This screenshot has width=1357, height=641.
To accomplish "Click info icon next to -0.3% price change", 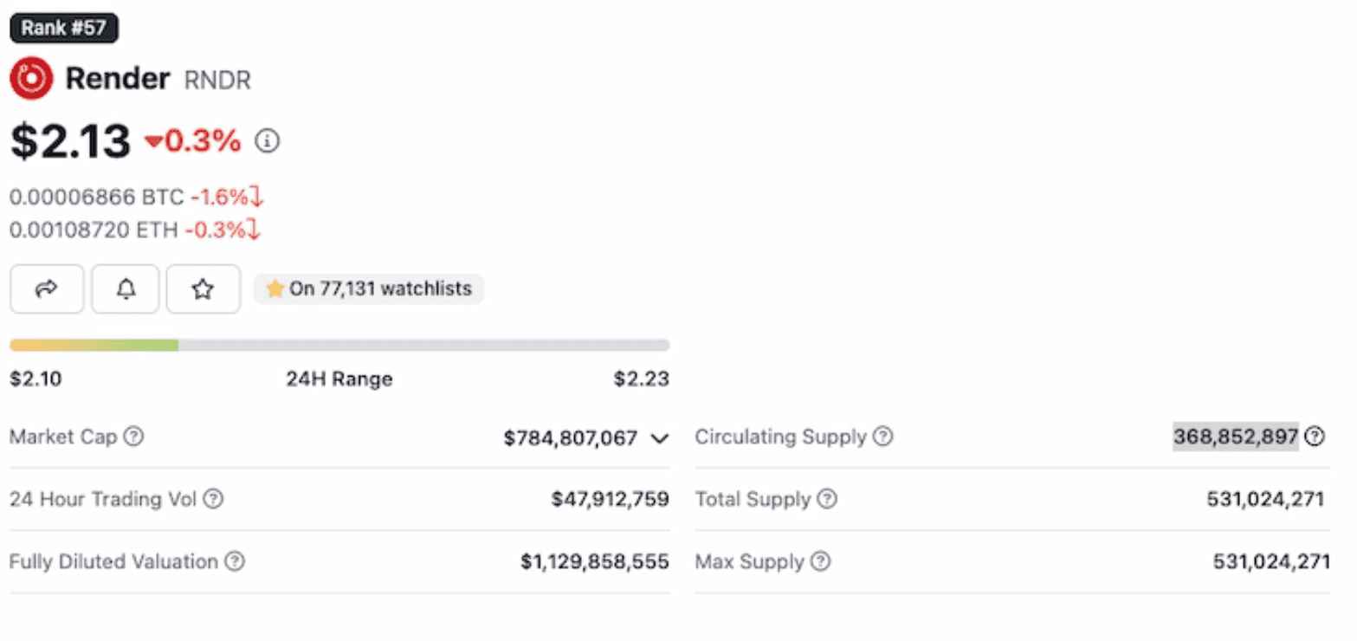I will (x=268, y=140).
